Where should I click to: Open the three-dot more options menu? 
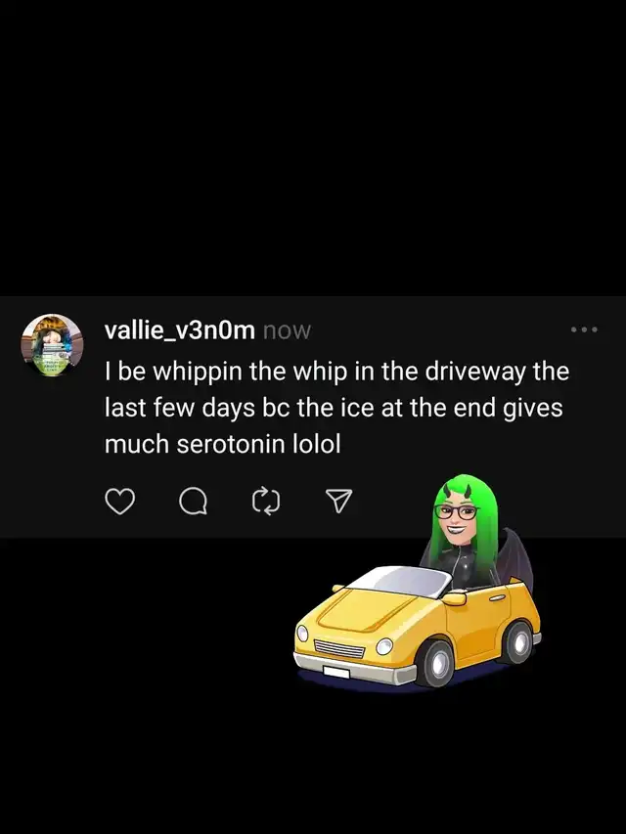click(x=584, y=329)
